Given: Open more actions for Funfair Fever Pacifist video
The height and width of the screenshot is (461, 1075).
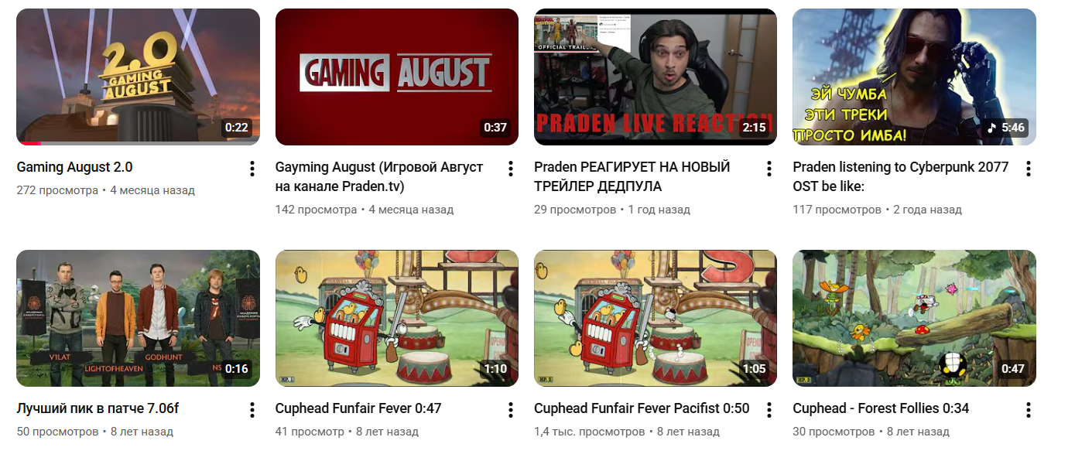Looking at the screenshot, I should (x=769, y=410).
